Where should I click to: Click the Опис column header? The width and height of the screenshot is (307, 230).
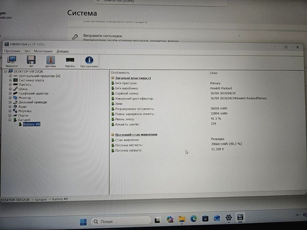(213, 73)
